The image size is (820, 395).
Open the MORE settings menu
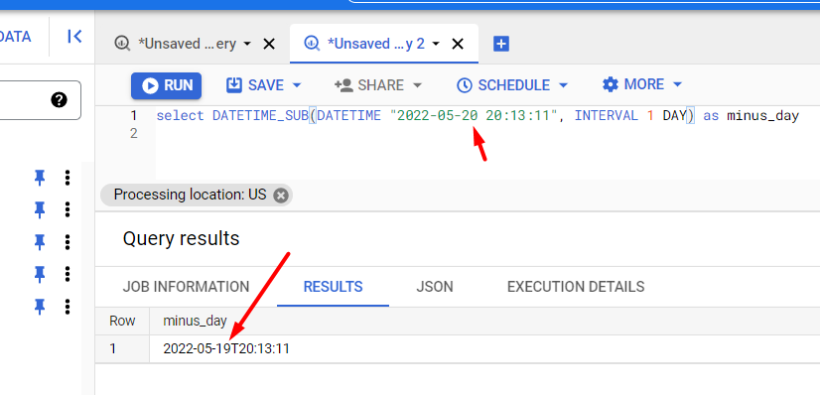tap(633, 84)
